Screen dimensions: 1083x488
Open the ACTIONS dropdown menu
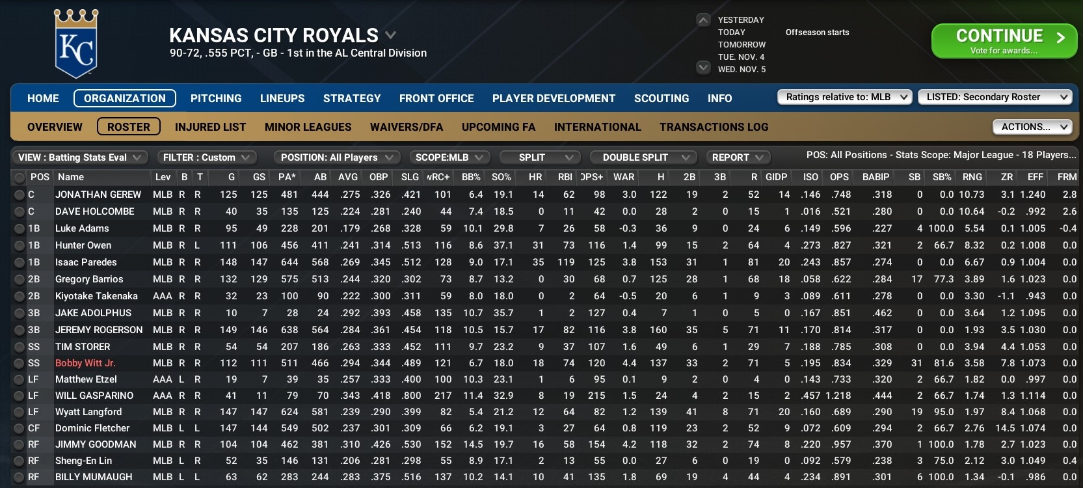pos(1032,127)
